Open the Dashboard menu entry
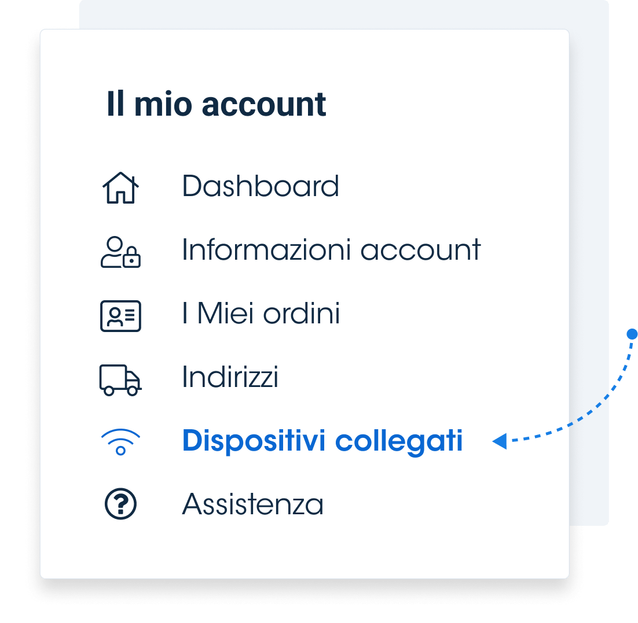The width and height of the screenshot is (638, 623). point(261,186)
